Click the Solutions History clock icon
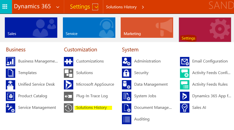 click(x=68, y=108)
